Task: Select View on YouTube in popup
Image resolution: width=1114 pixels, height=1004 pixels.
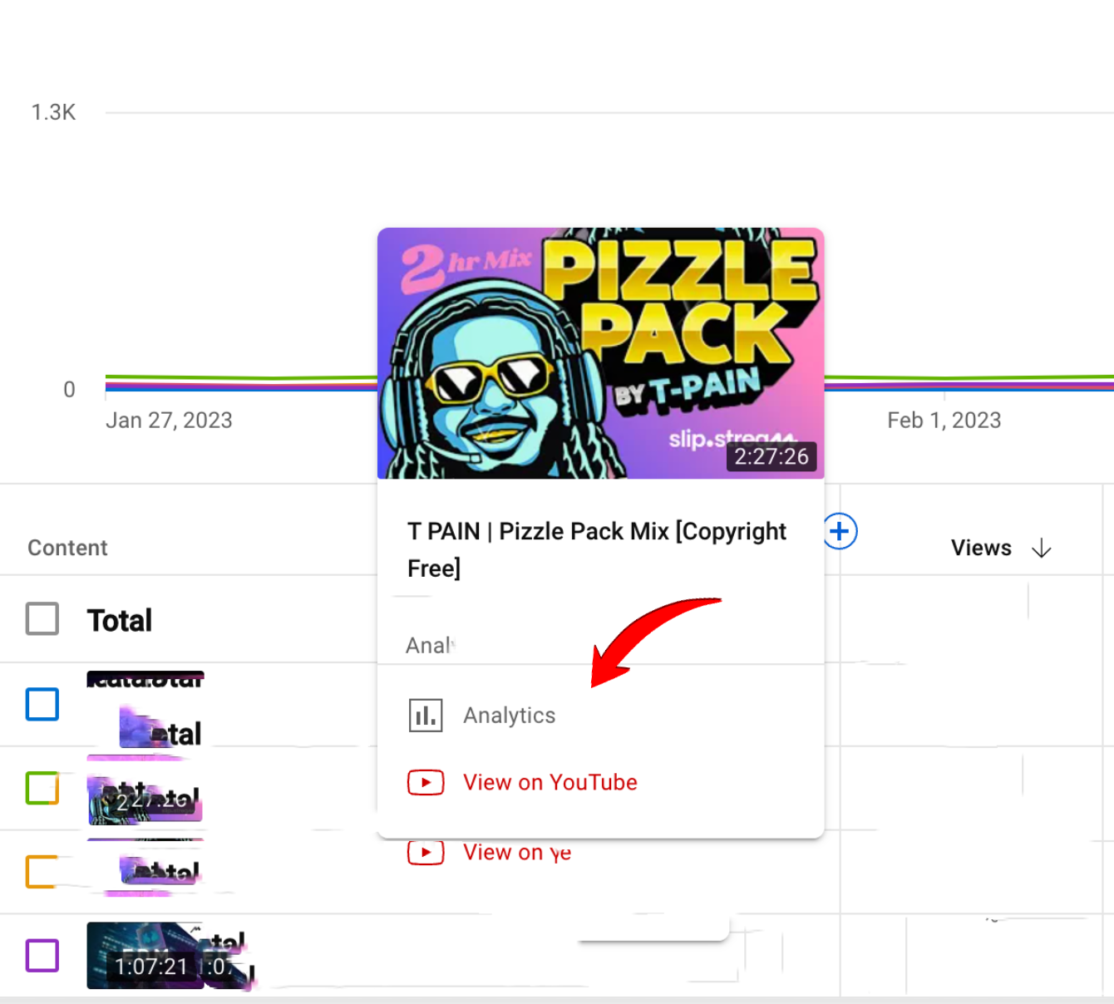Action: (550, 783)
